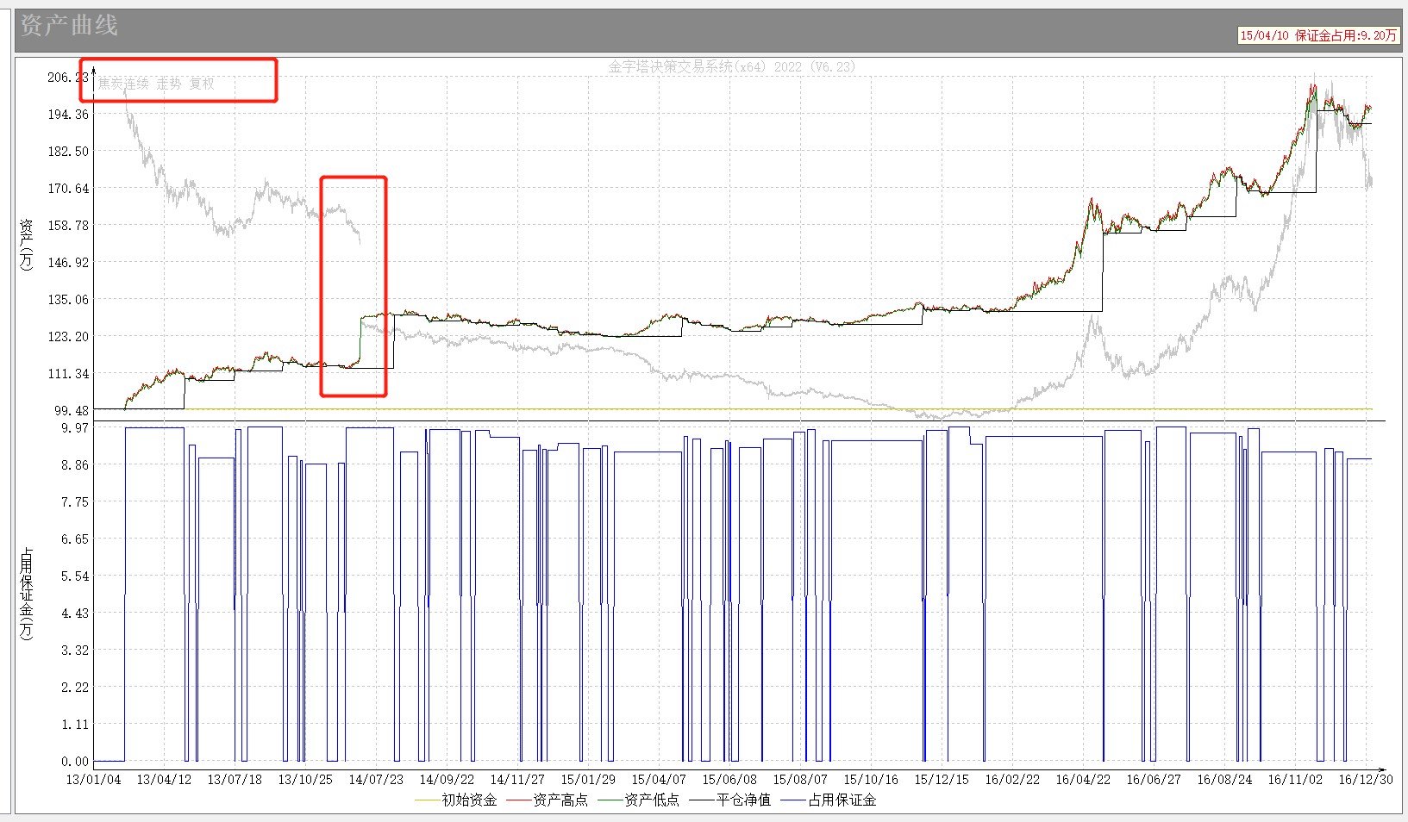Click the 16/11/02 date label
Image resolution: width=1408 pixels, height=822 pixels.
pyautogui.click(x=1295, y=780)
